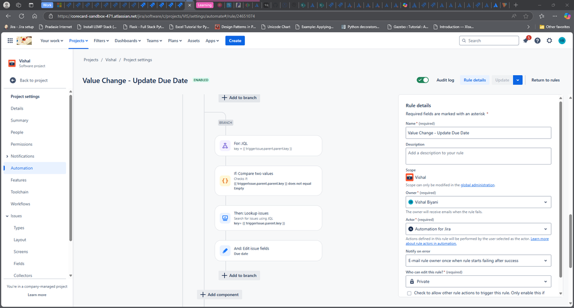Click the Scope project icon for Vishal

410,178
